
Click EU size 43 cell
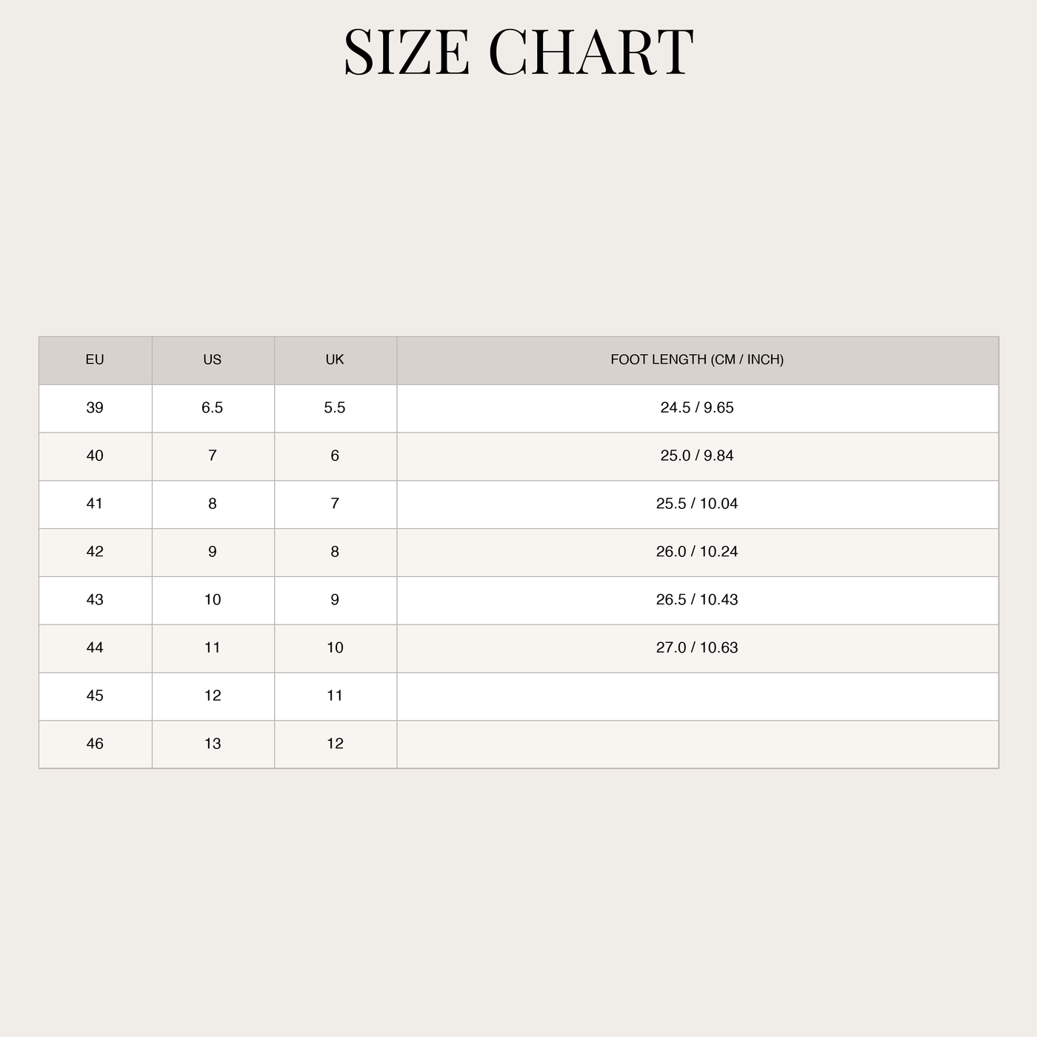tap(95, 601)
